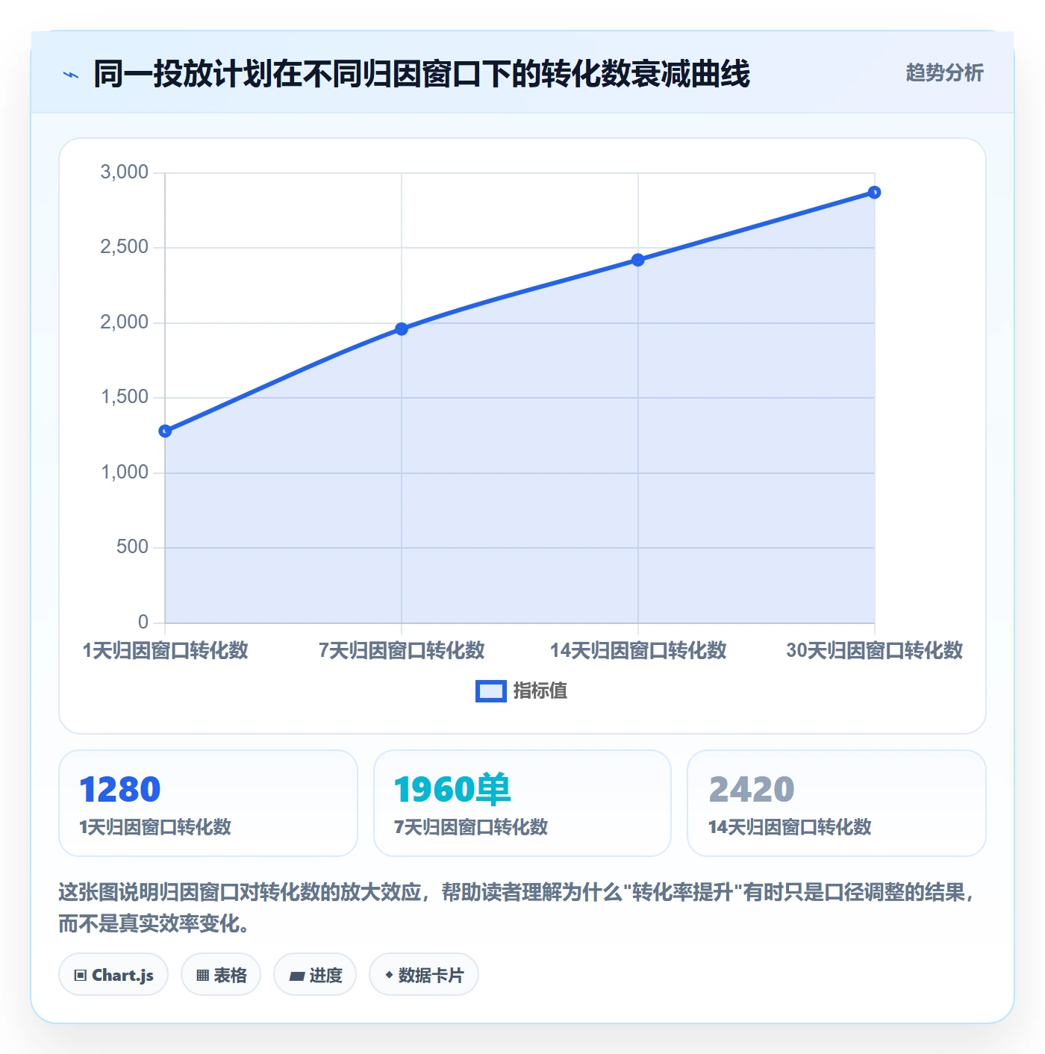Click the diamond icon on the 数据卡片 tag
Image resolution: width=1045 pixels, height=1054 pixels.
click(389, 975)
